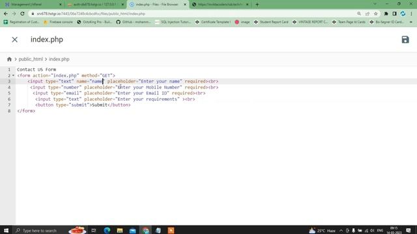417x234 pixels.
Task: Select line number 5 in the gutter
Action: 9,93
